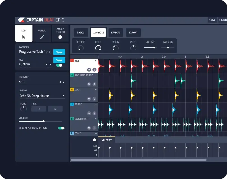Toggle the Fill switch
The height and width of the screenshot is (179, 227).
point(59,65)
